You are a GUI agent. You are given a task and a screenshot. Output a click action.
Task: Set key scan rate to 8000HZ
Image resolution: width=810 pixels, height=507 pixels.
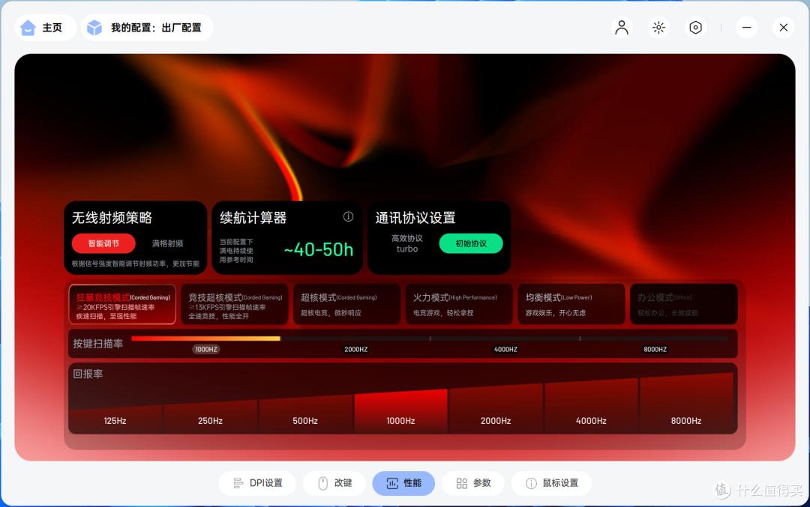click(x=655, y=349)
